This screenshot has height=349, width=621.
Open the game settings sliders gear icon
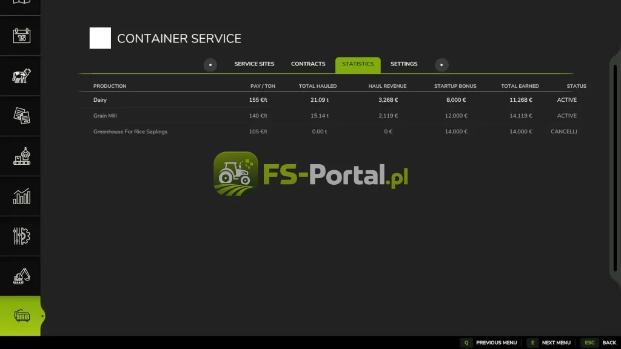tap(21, 236)
